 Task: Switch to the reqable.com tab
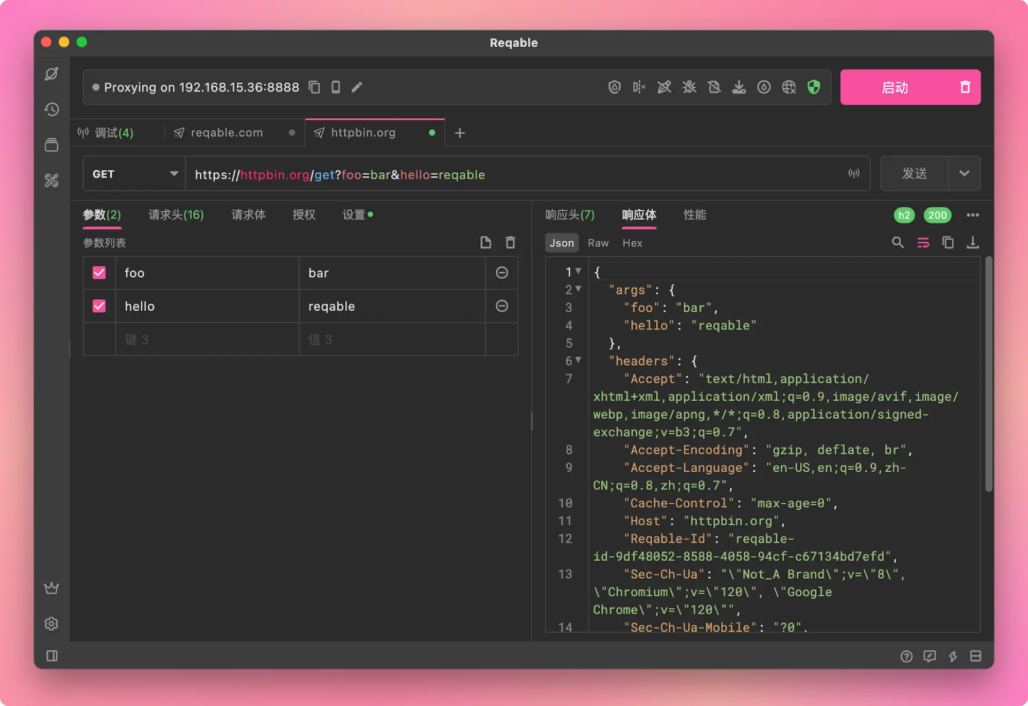[234, 133]
